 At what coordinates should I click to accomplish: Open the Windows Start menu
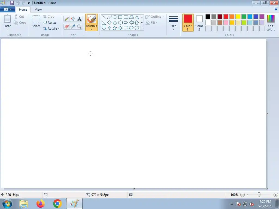tap(7, 204)
